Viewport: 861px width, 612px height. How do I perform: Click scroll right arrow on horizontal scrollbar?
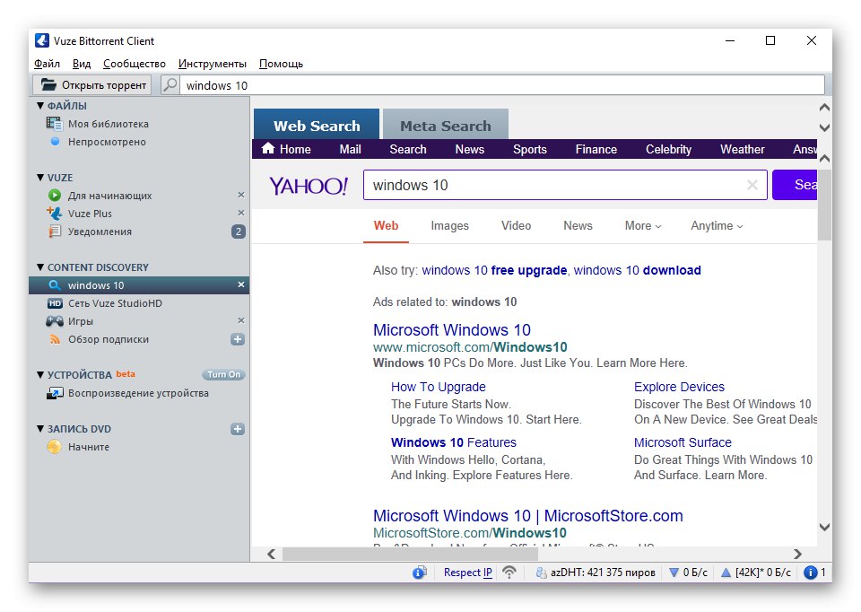[798, 554]
